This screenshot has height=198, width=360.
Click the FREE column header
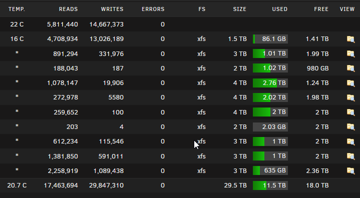[x=321, y=9]
